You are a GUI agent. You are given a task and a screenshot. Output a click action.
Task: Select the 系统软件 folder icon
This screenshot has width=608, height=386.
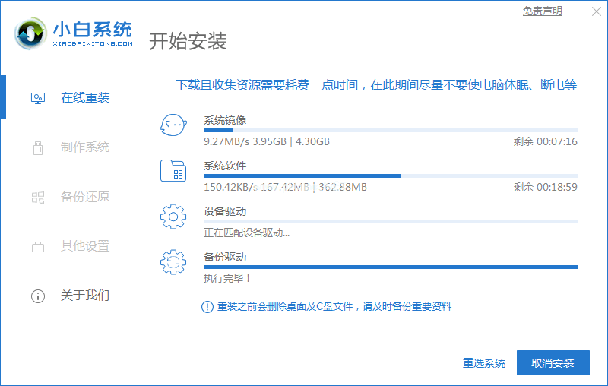click(x=173, y=171)
